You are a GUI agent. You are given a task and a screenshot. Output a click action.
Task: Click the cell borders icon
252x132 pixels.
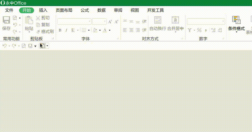click(x=84, y=30)
